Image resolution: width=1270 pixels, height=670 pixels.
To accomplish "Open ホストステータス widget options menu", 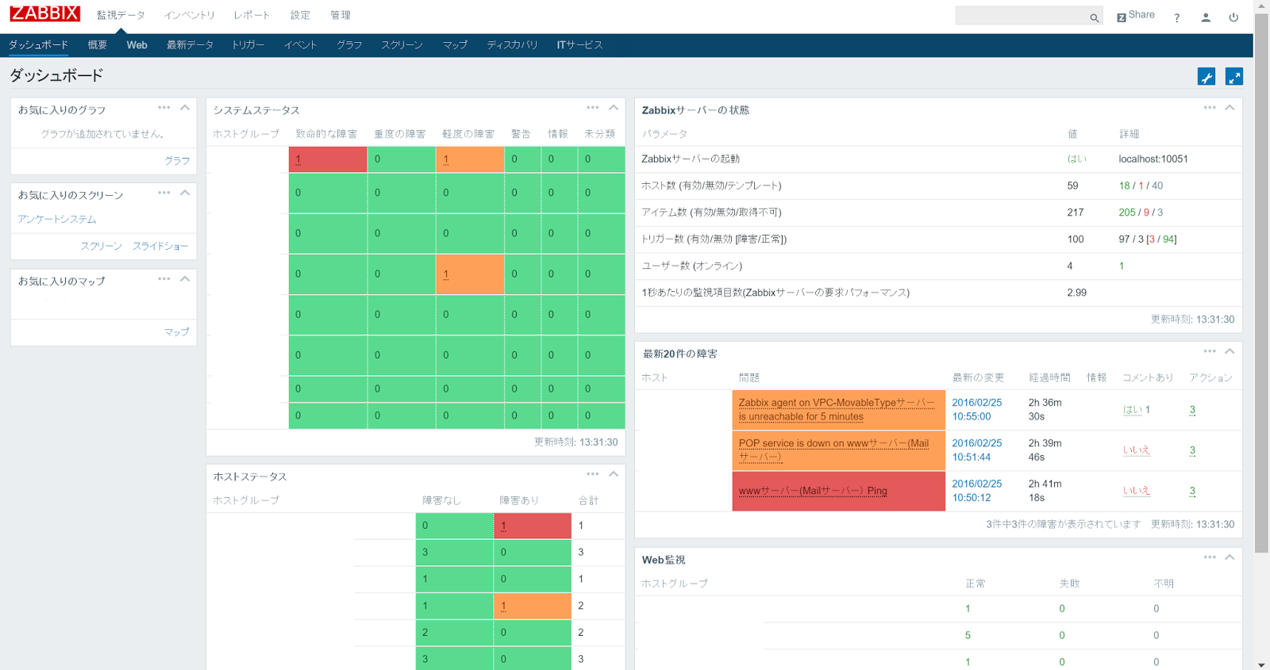I will (x=593, y=474).
